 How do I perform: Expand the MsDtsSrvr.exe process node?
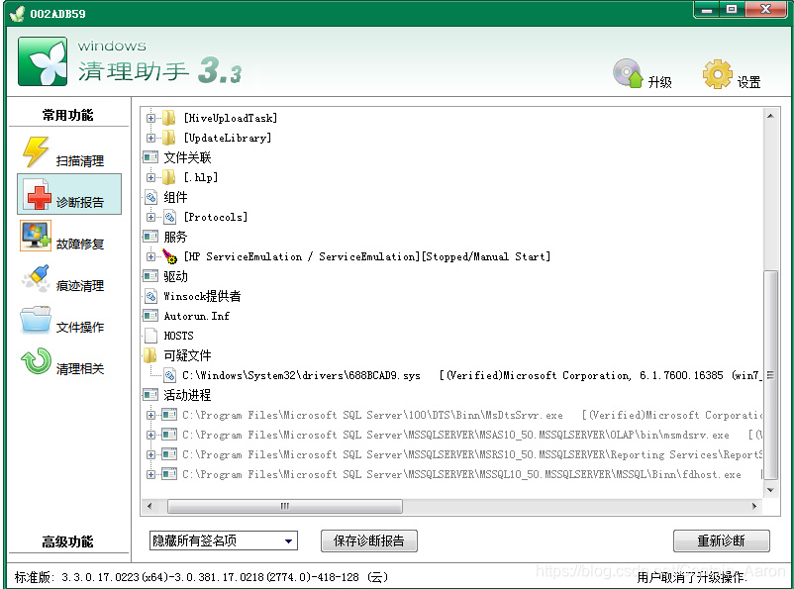click(150, 415)
